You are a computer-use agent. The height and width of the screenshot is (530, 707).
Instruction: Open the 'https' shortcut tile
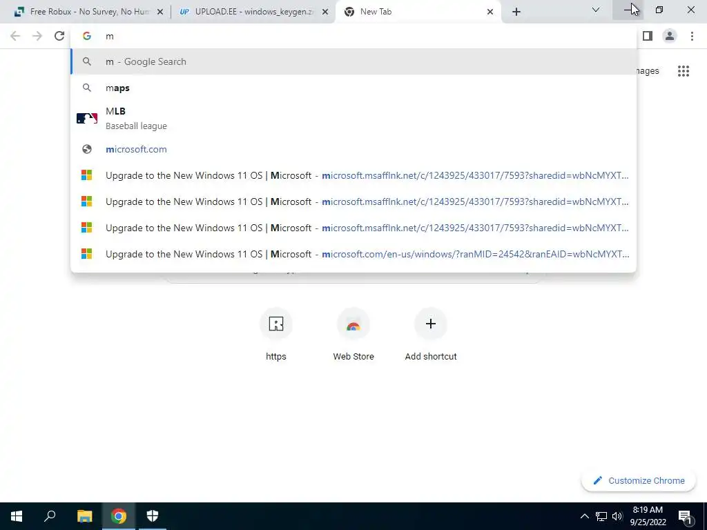[x=276, y=335]
